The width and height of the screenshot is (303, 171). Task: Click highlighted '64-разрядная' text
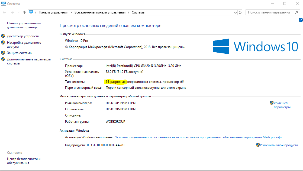pyautogui.click(x=115, y=82)
